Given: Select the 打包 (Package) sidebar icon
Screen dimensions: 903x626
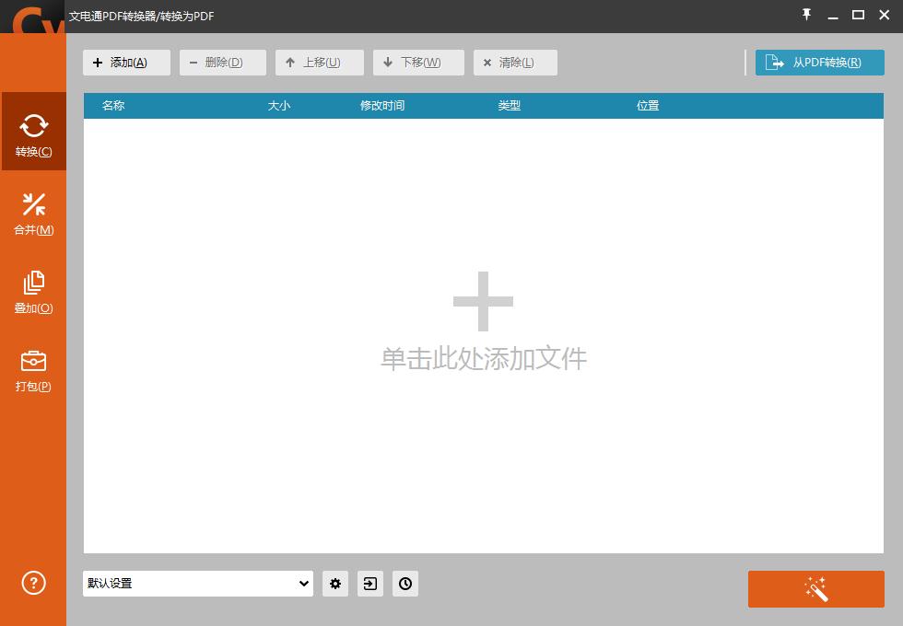Looking at the screenshot, I should pyautogui.click(x=34, y=370).
